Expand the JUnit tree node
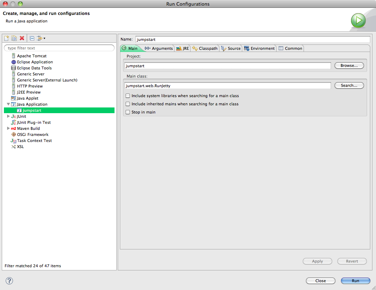Viewport: 376px width, 290px height. [9, 116]
